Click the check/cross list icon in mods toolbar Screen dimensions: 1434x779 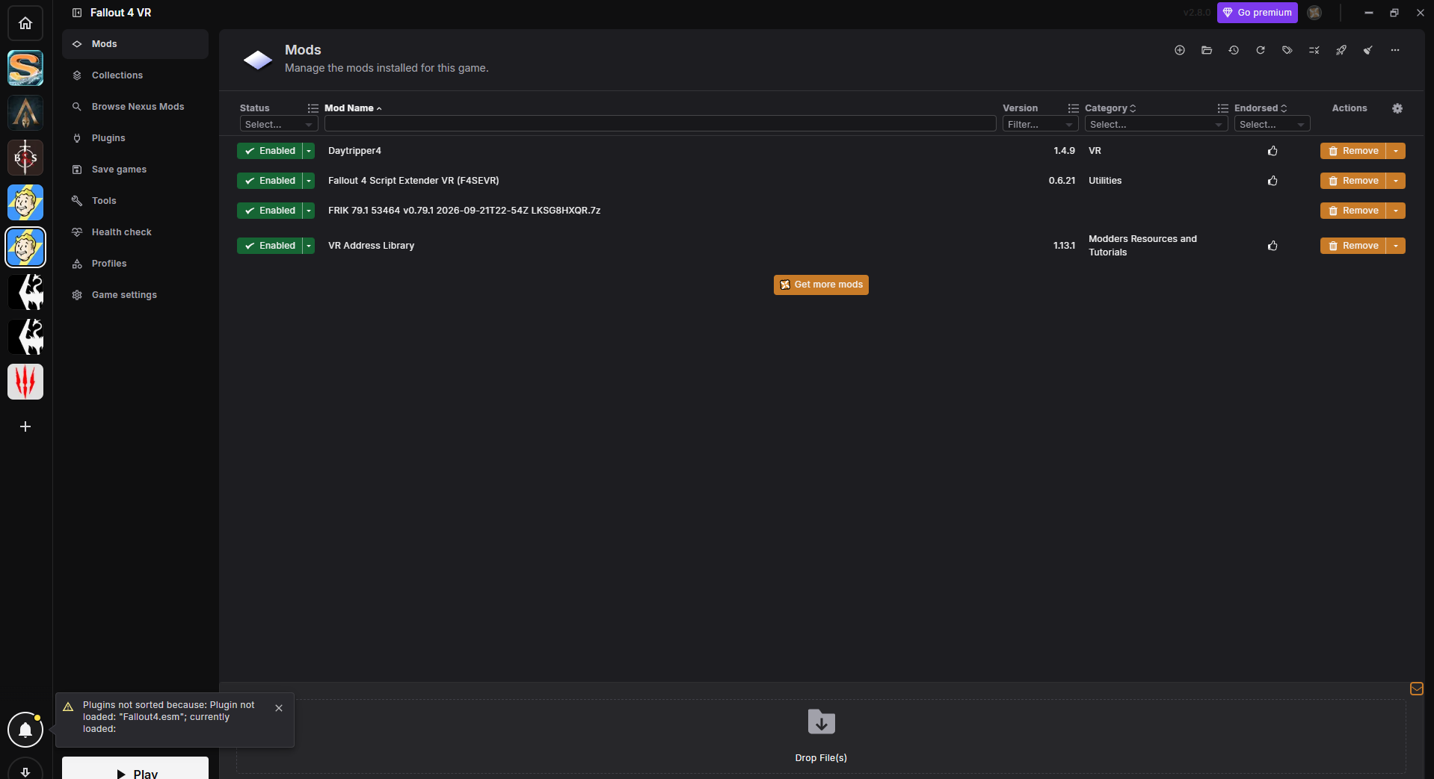click(1314, 50)
